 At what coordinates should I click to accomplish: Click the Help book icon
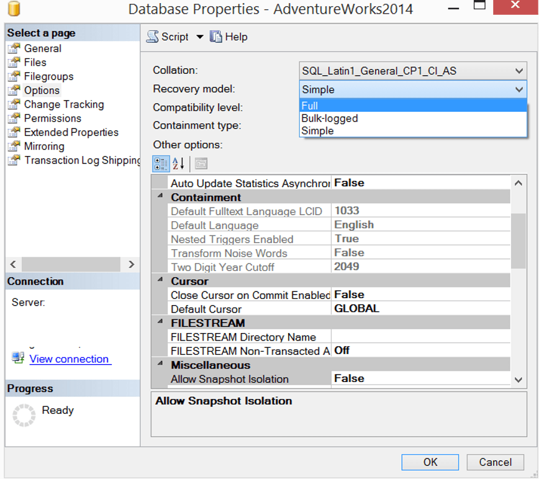pos(216,37)
